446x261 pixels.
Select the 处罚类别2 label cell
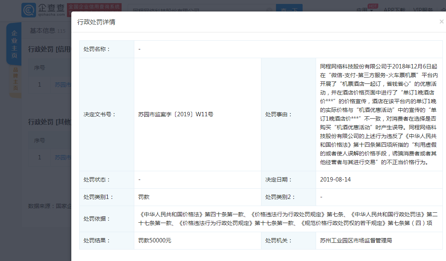(288, 197)
